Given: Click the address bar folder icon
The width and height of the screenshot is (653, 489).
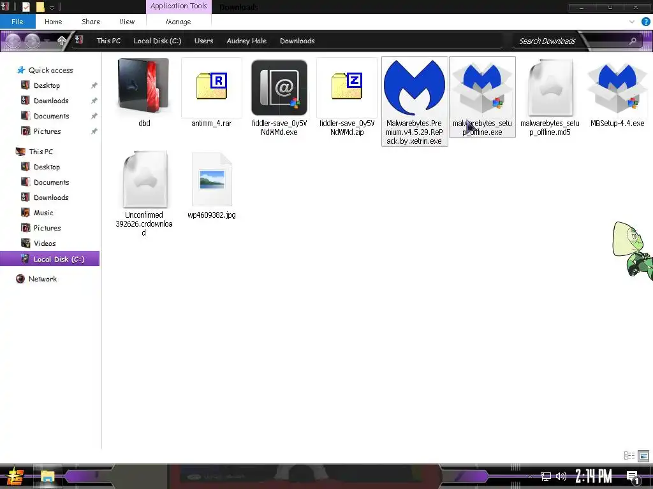Looking at the screenshot, I should tap(78, 40).
